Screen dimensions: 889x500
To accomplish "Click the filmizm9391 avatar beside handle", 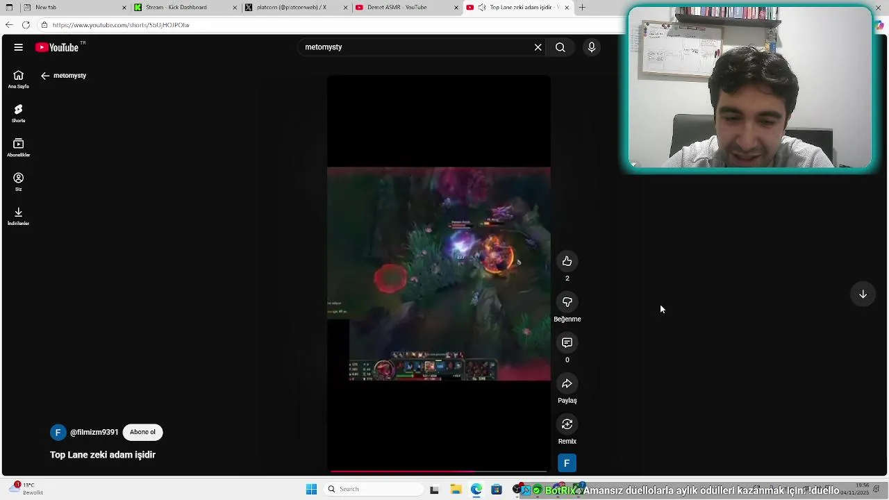I will coord(58,432).
